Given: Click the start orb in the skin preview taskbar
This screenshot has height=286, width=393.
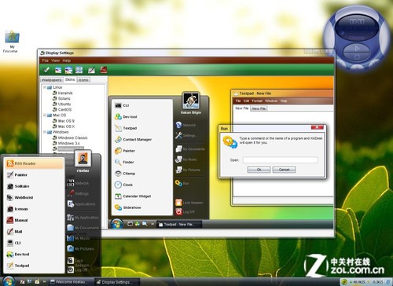Looking at the screenshot, I should coord(116,224).
